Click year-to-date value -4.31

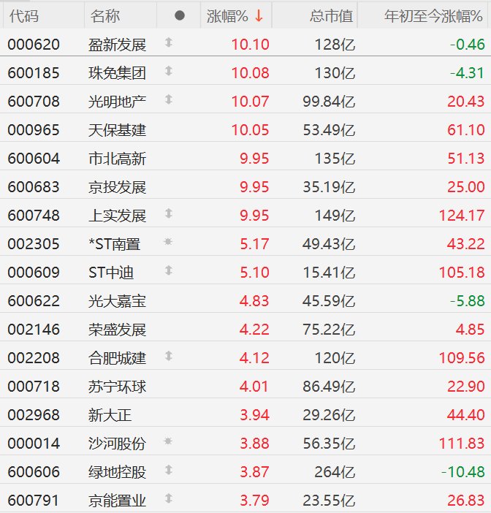click(468, 73)
